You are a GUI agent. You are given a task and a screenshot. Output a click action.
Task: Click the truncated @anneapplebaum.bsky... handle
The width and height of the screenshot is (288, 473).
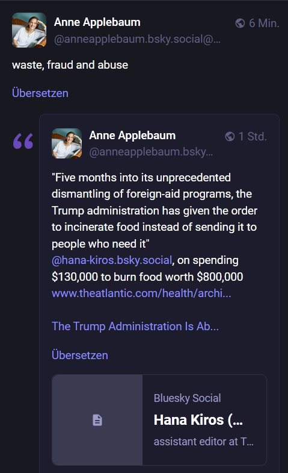tap(151, 152)
